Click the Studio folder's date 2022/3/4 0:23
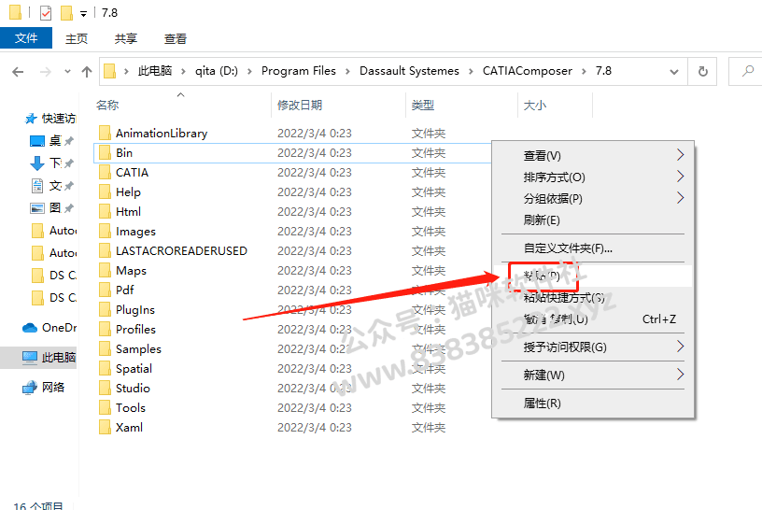Viewport: 762px width, 510px height. pyautogui.click(x=315, y=388)
